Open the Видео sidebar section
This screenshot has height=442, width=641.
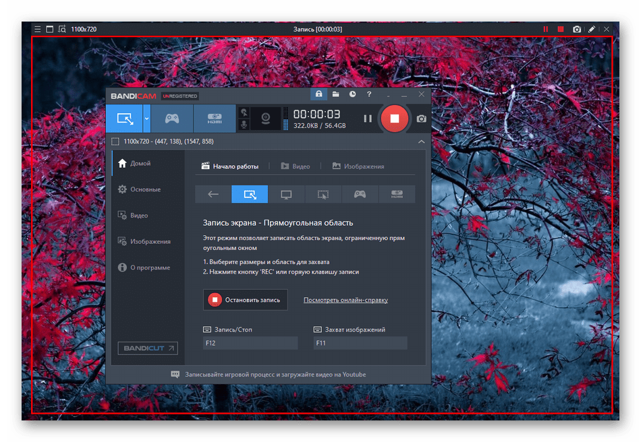[x=148, y=216]
